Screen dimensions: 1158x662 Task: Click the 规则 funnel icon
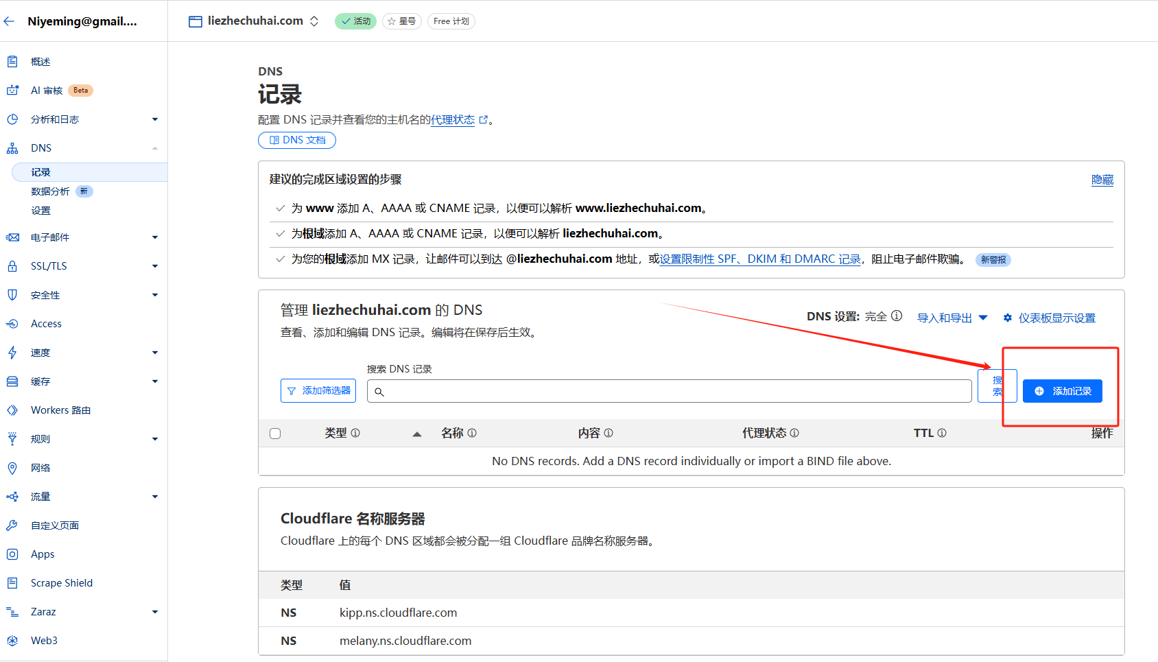point(12,439)
